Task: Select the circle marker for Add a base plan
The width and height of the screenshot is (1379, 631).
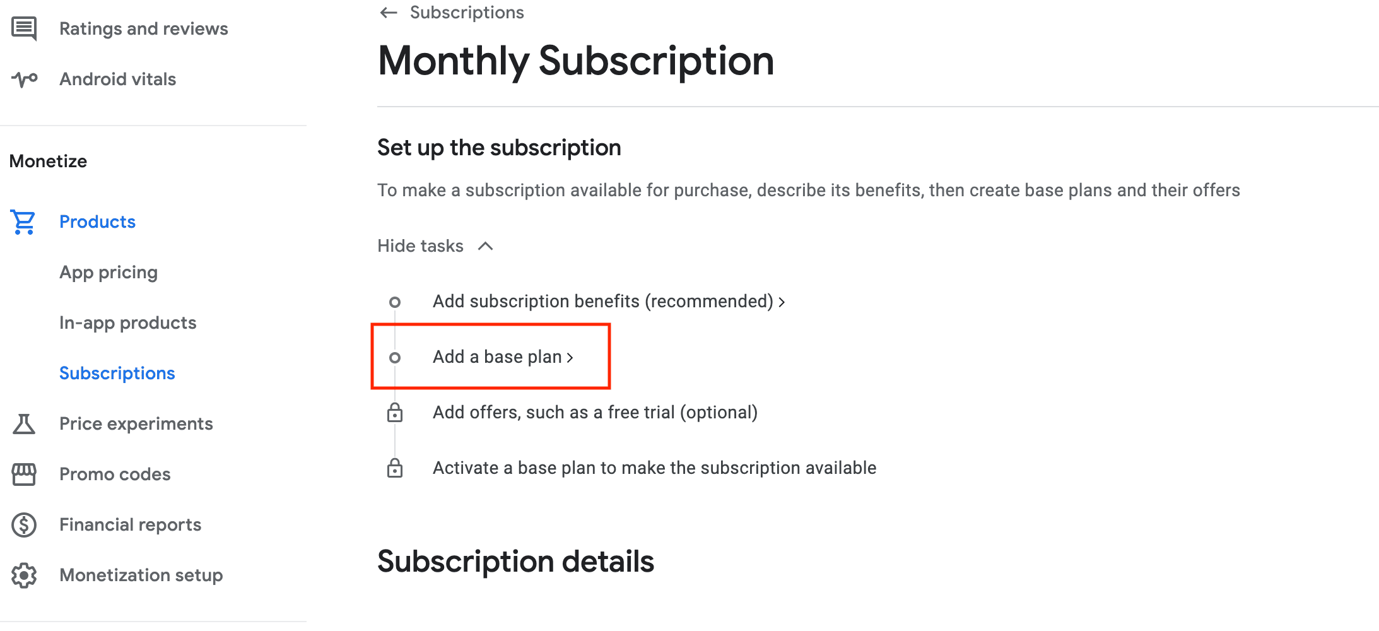Action: pos(395,358)
